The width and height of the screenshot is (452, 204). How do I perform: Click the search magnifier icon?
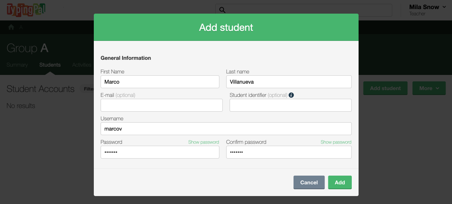(x=222, y=10)
